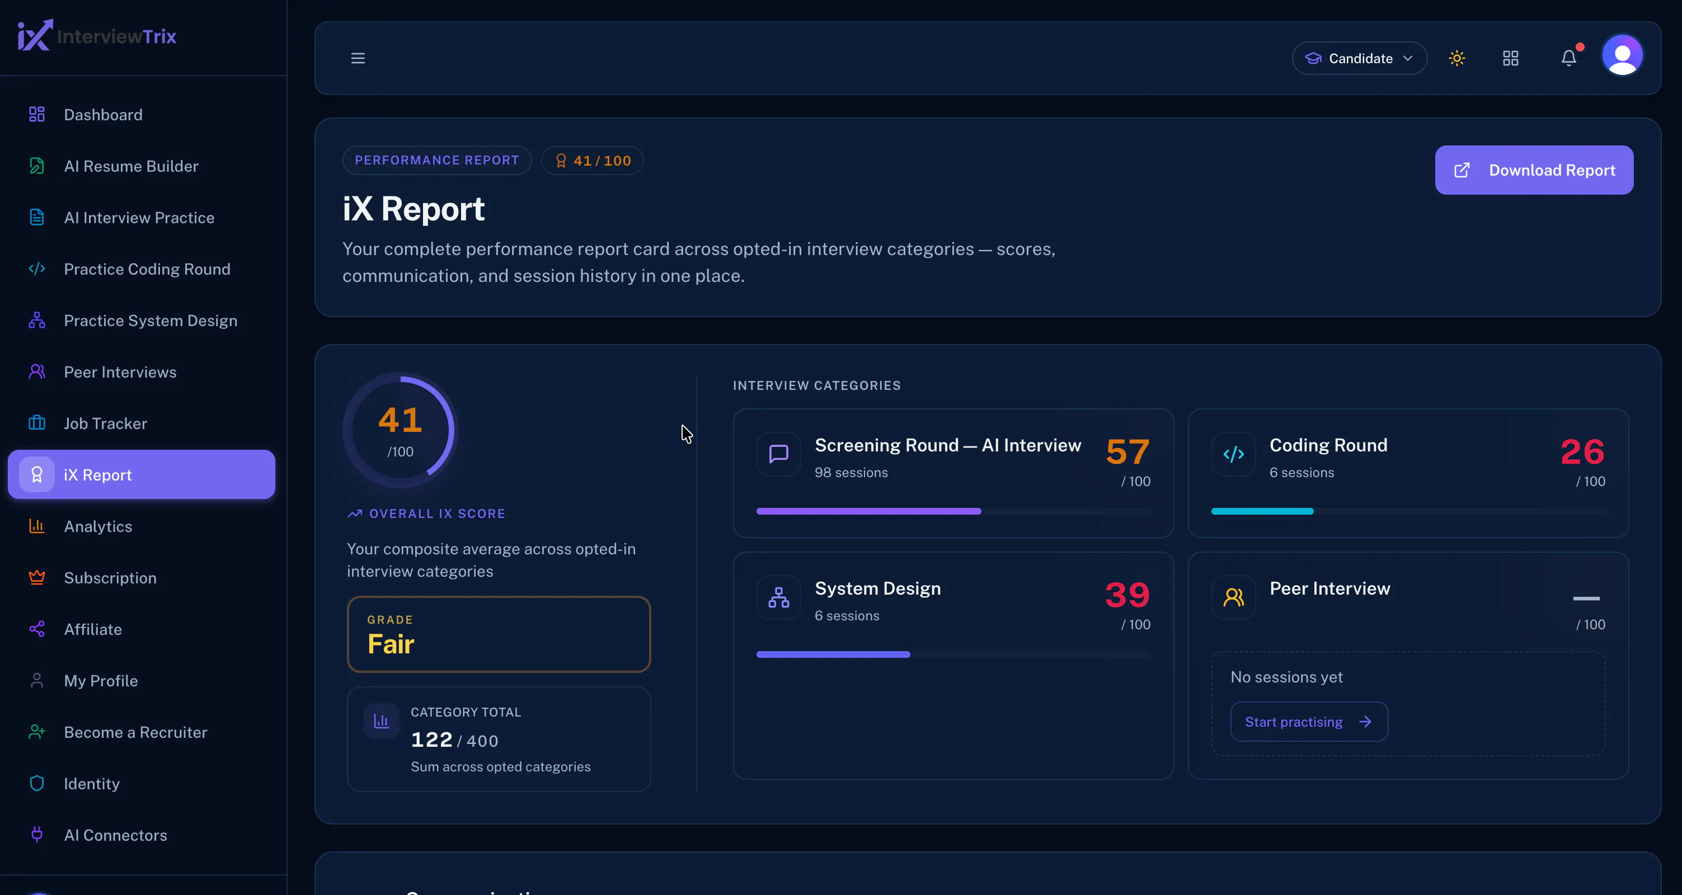Click Start practising for Peer Interview

[x=1309, y=722]
